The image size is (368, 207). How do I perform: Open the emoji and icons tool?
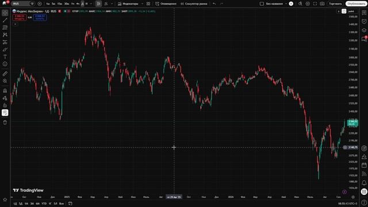pyautogui.click(x=5, y=64)
